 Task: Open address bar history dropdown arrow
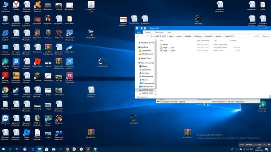point(255,36)
